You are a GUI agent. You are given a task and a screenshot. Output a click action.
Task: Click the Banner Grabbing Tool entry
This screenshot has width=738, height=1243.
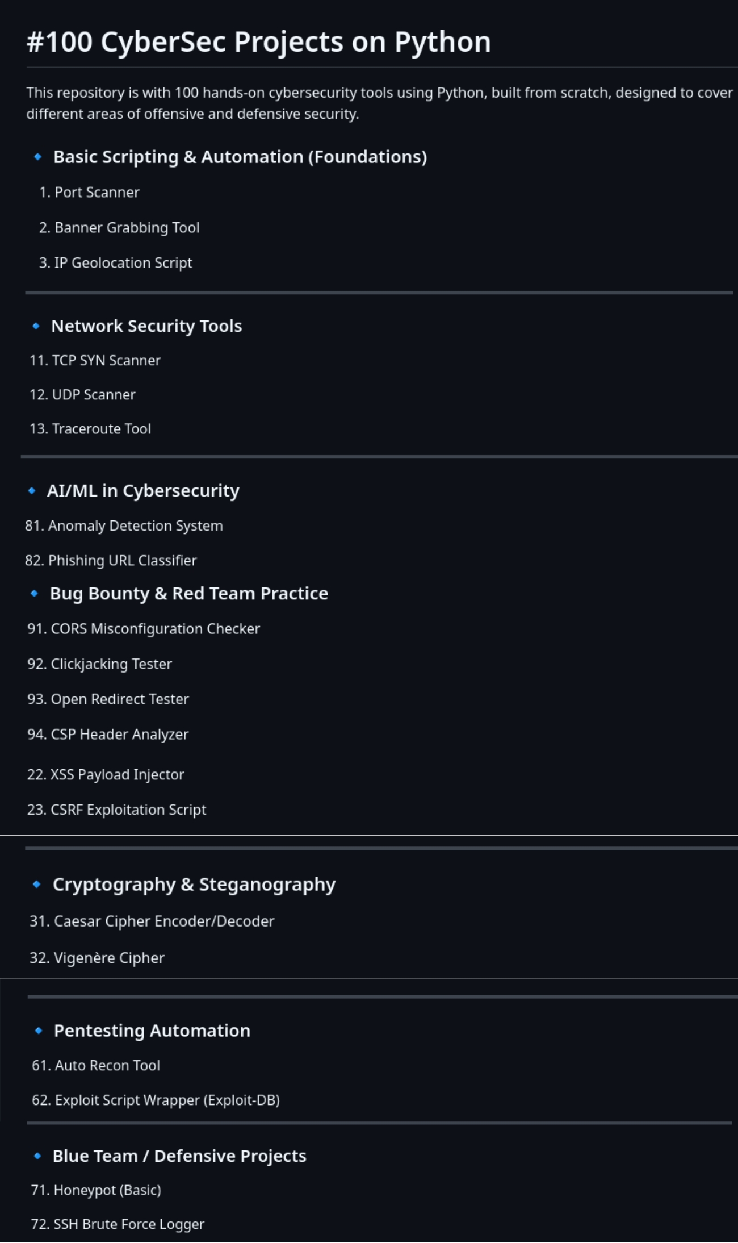(x=127, y=228)
